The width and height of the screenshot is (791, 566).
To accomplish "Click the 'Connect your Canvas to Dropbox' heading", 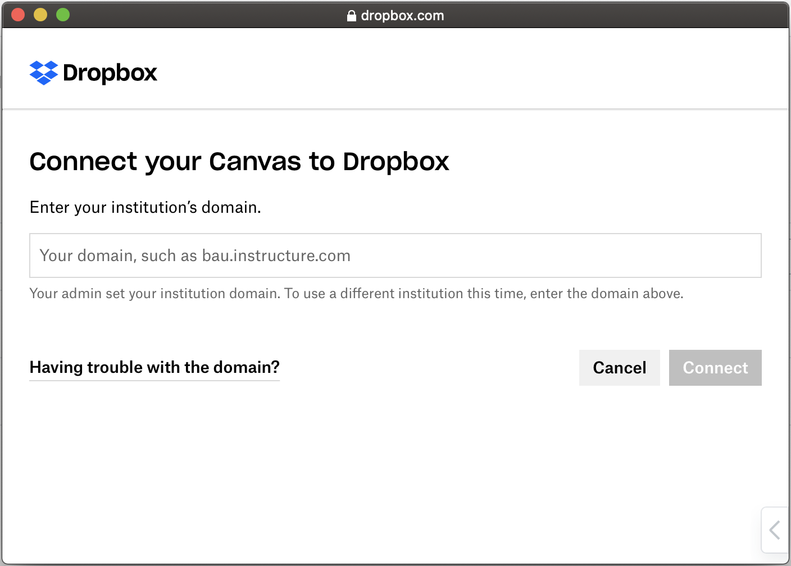I will (x=239, y=162).
